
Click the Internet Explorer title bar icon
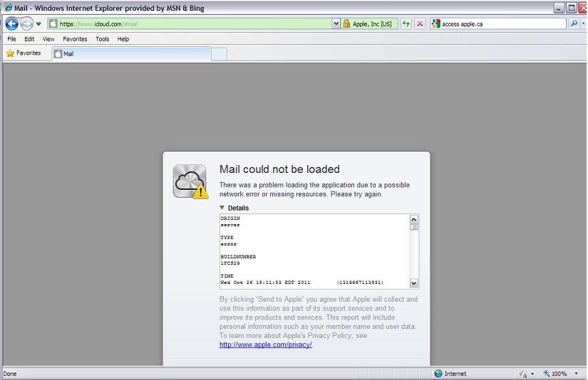click(x=8, y=8)
